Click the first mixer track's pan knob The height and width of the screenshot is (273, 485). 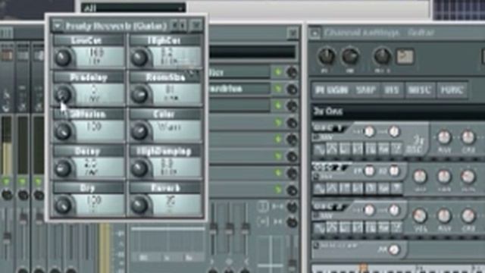point(7,195)
